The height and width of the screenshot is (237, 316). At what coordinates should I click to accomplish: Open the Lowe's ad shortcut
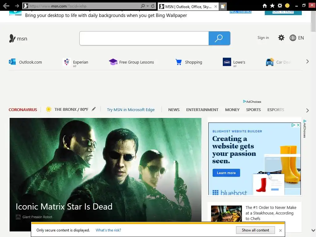coord(234,62)
